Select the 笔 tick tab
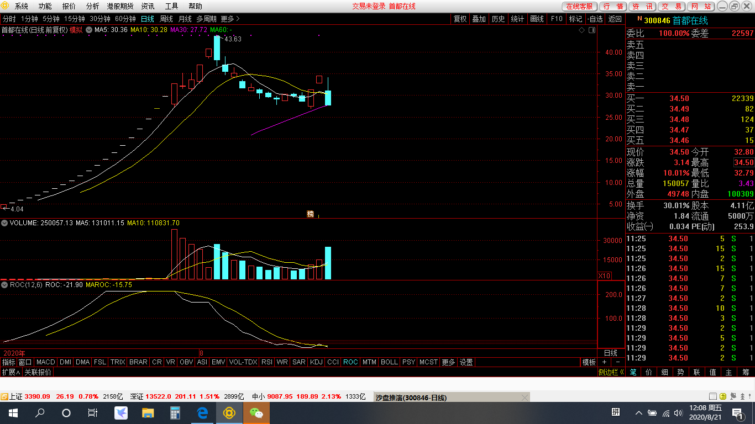The image size is (755, 424). [x=633, y=372]
